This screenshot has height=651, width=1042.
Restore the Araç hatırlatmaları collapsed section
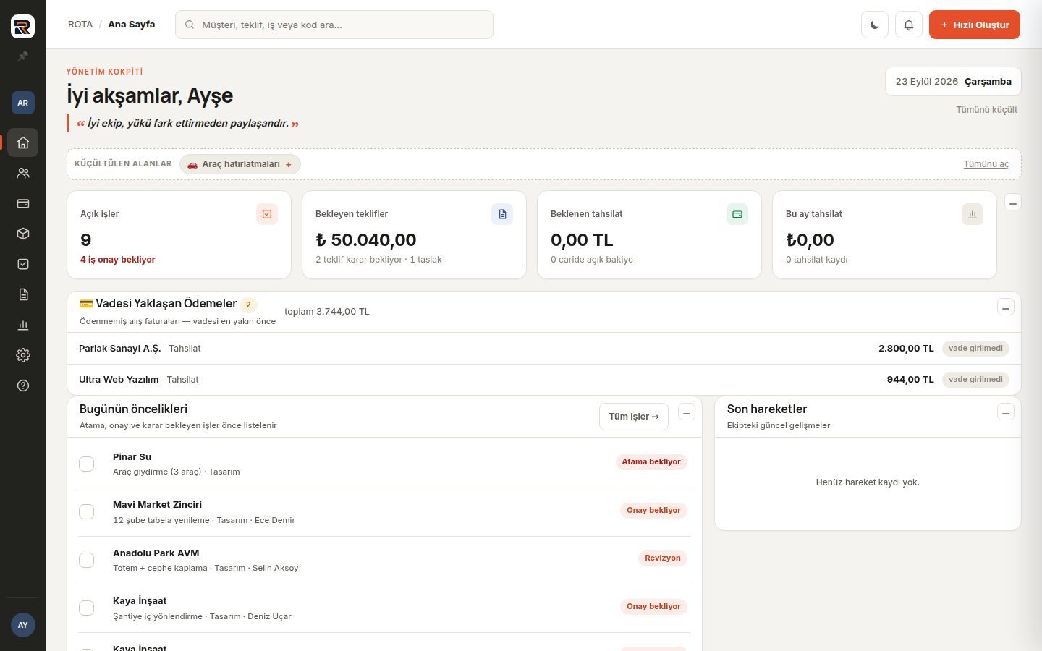240,164
